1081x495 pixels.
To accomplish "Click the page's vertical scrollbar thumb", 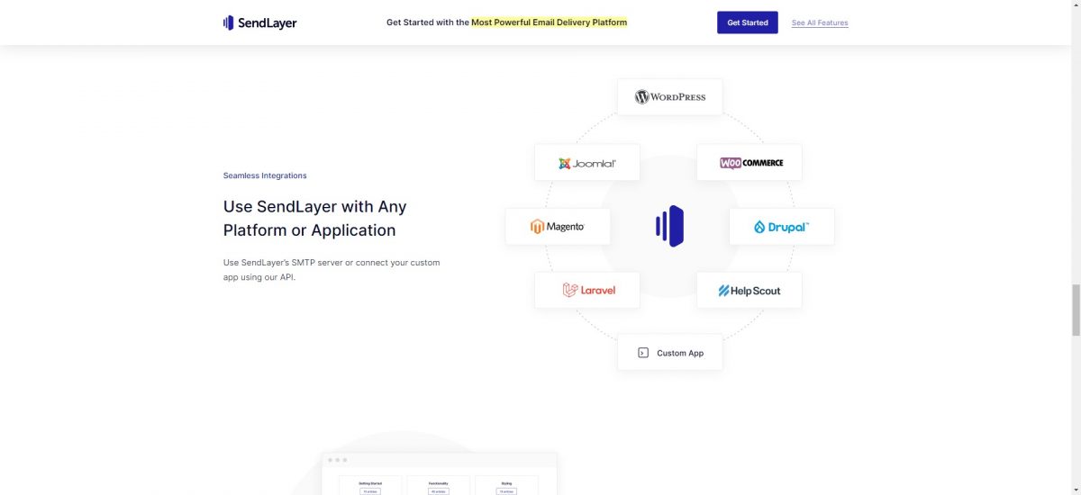I will (x=1074, y=309).
